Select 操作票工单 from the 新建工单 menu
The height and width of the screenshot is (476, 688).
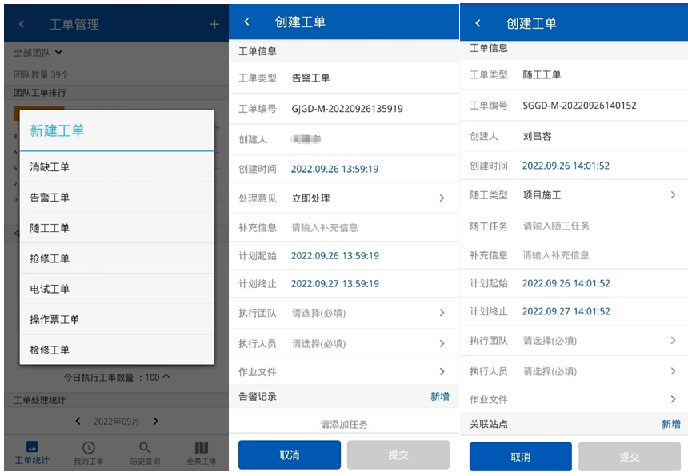click(117, 319)
